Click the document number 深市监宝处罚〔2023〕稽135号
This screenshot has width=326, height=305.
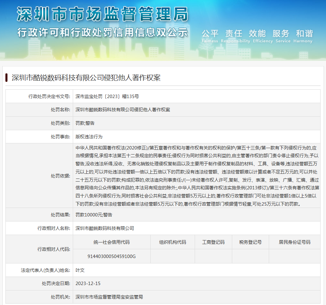click(107, 96)
